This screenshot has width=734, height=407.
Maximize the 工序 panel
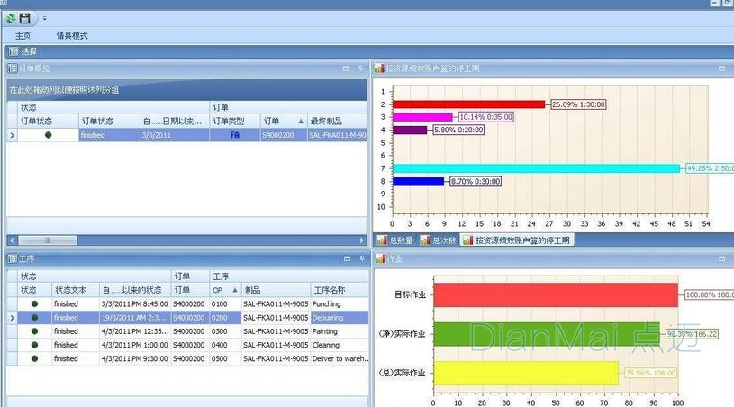pyautogui.click(x=346, y=259)
